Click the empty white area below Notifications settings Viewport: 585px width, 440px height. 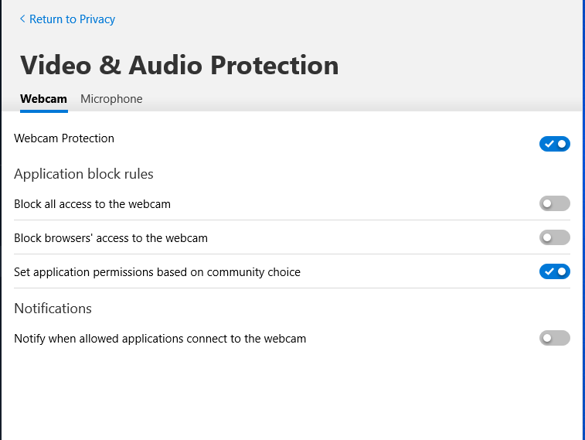pyautogui.click(x=292, y=394)
